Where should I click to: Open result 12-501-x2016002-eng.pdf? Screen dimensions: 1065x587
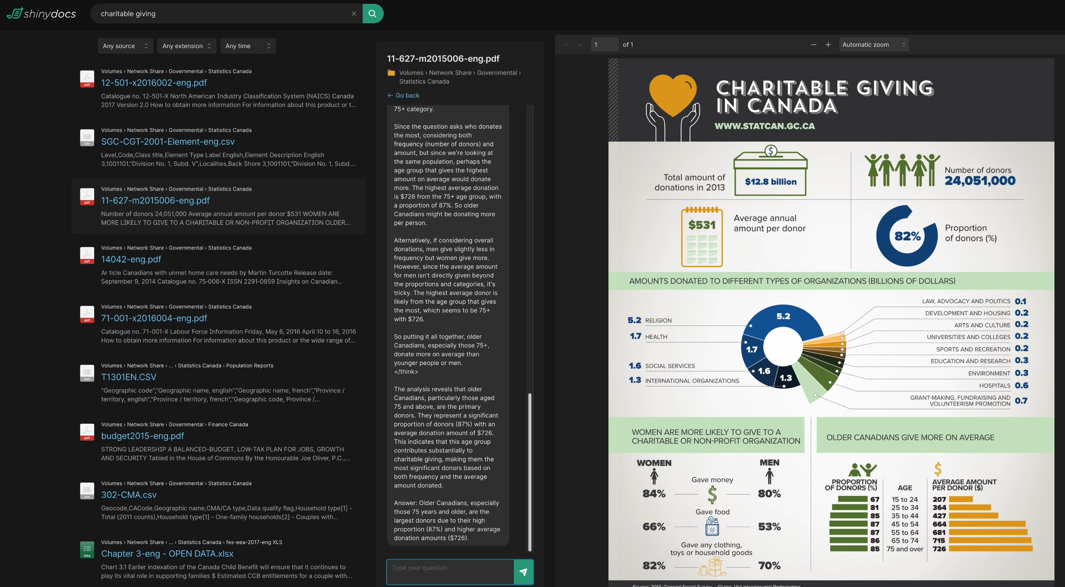pos(154,83)
